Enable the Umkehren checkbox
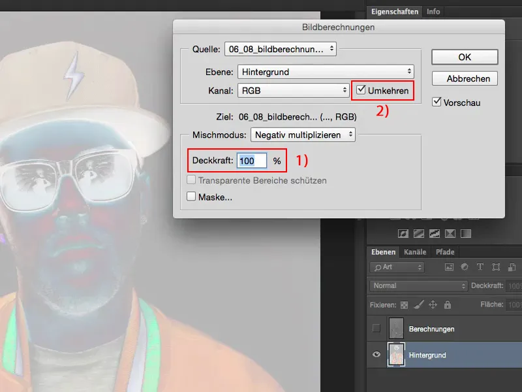This screenshot has height=392, width=522. (361, 90)
